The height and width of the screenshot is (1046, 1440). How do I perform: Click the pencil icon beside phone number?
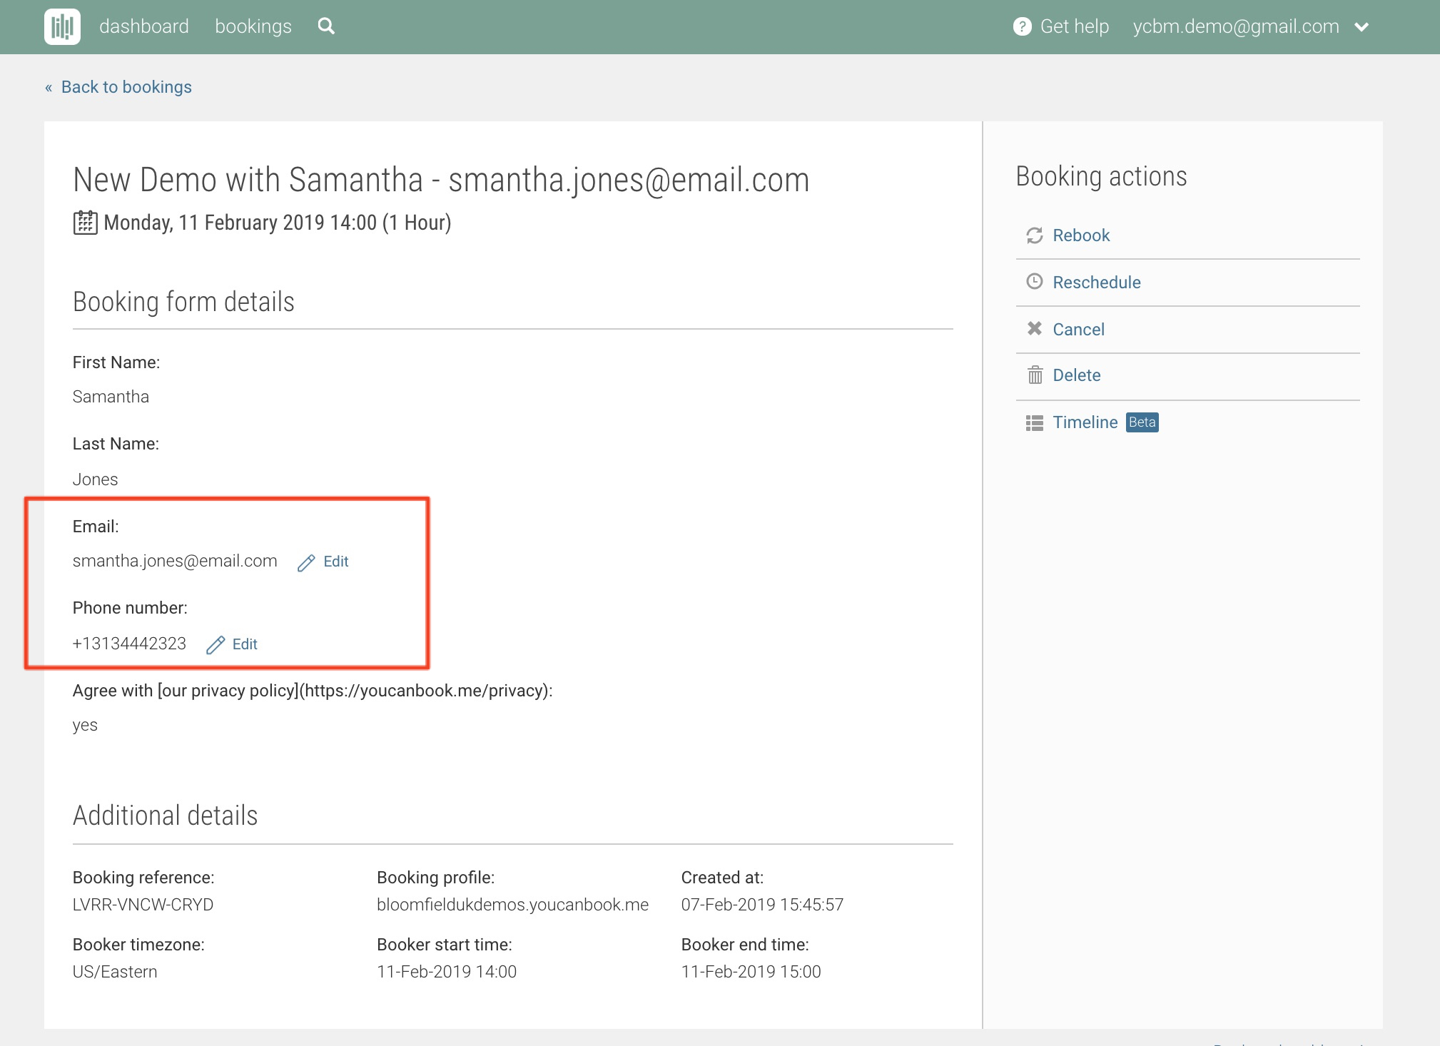click(x=215, y=645)
